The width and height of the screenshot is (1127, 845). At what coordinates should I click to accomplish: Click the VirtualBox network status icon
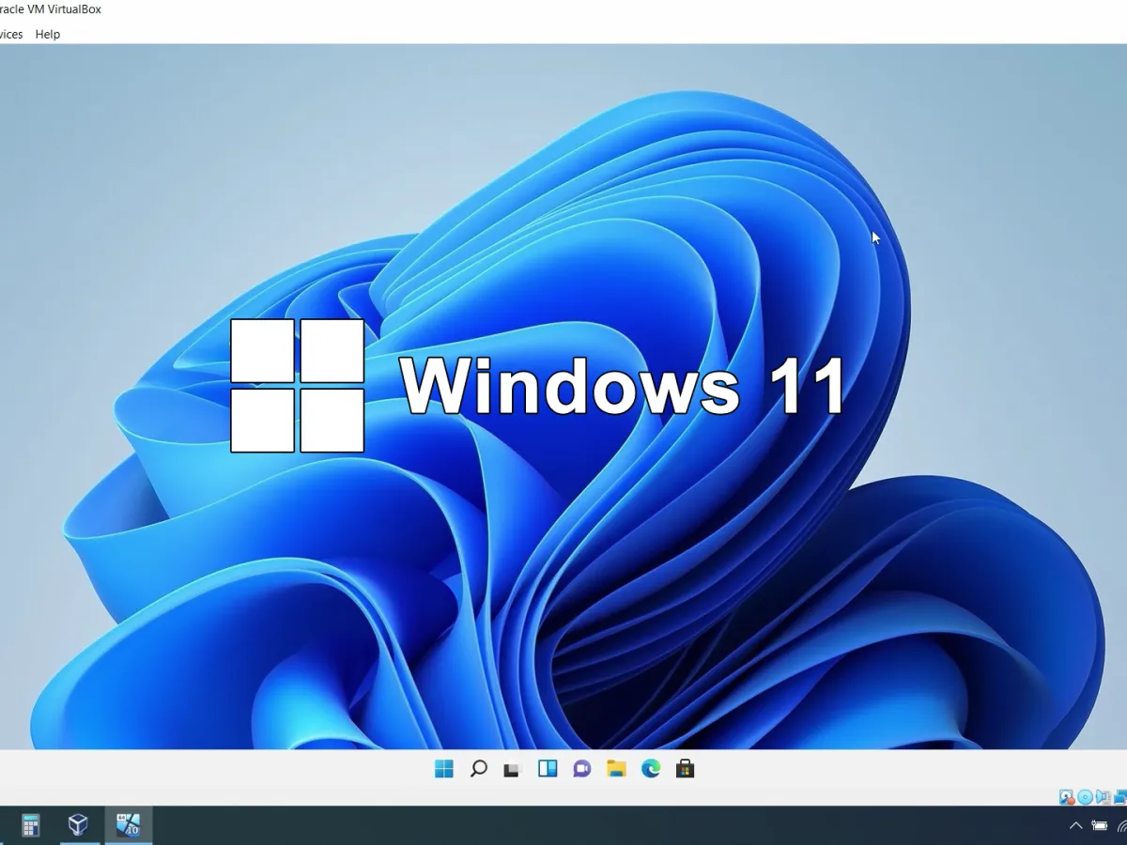tap(1119, 797)
